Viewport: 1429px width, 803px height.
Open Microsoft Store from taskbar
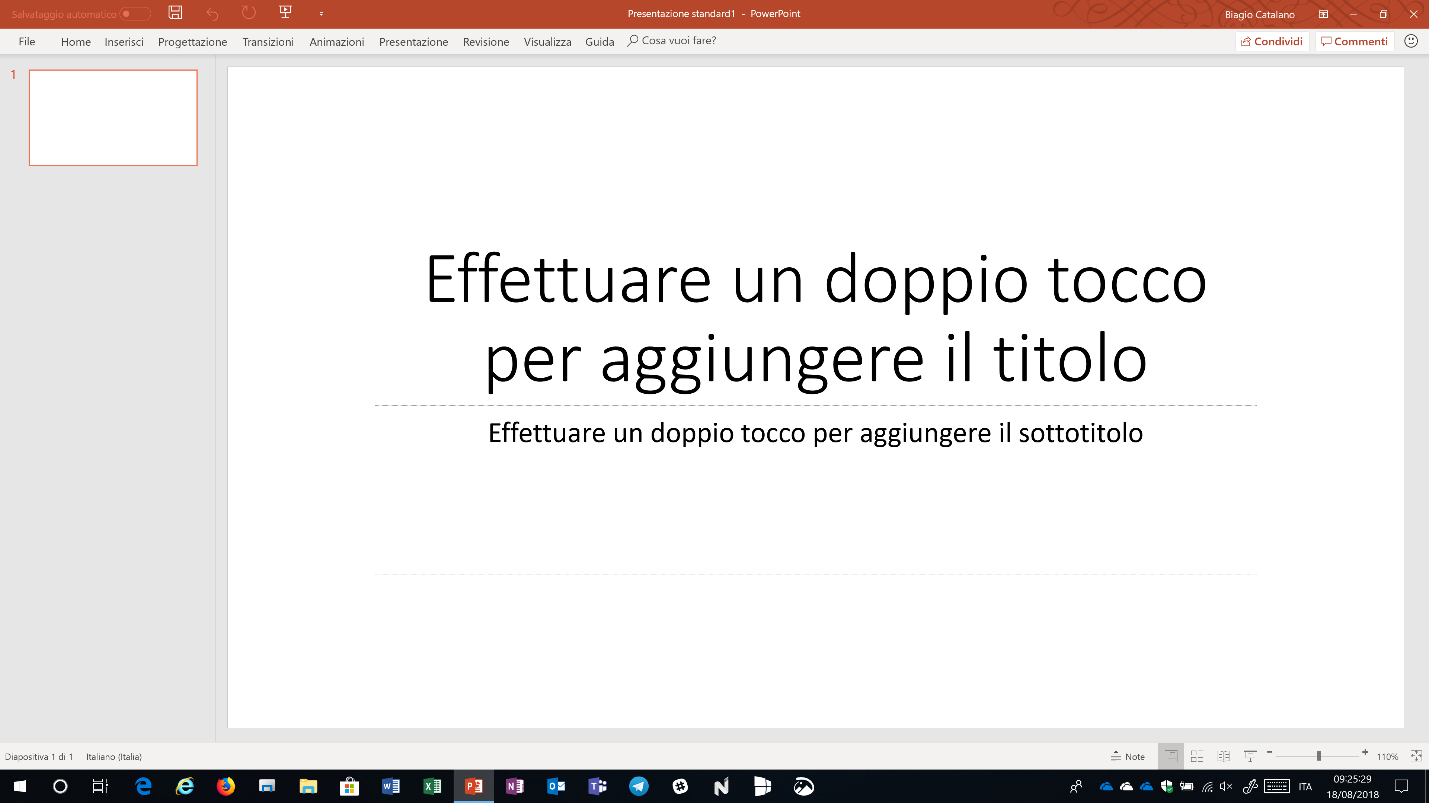pos(349,786)
